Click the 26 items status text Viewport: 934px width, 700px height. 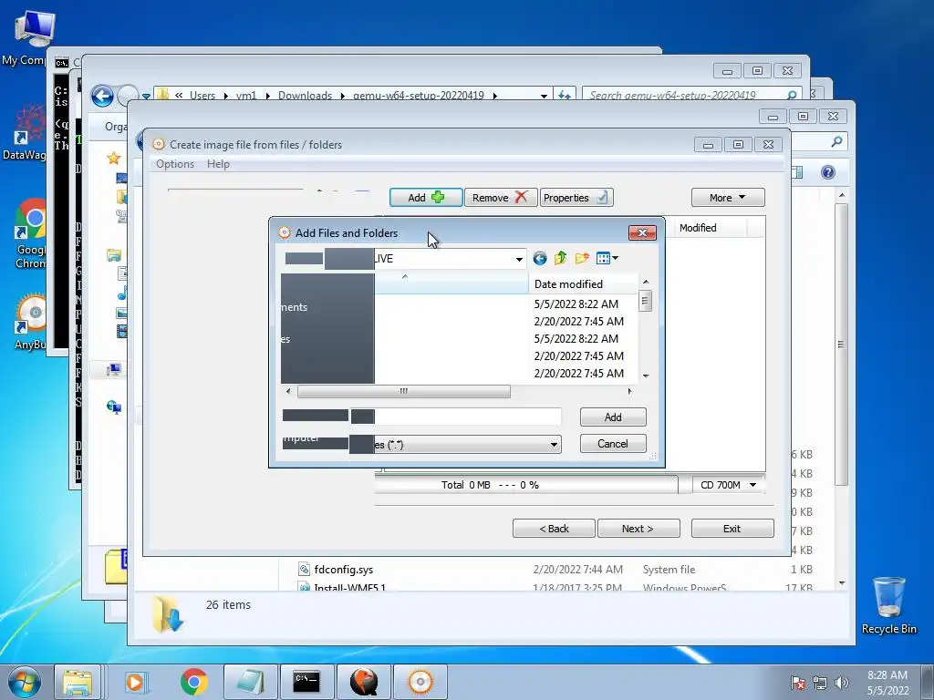coord(228,605)
